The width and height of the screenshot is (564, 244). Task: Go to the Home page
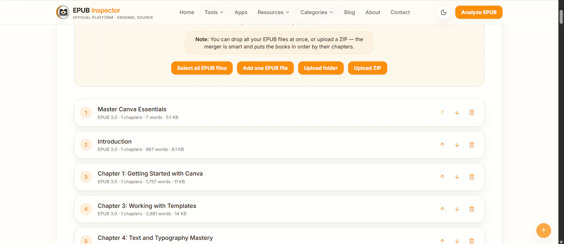coord(187,12)
